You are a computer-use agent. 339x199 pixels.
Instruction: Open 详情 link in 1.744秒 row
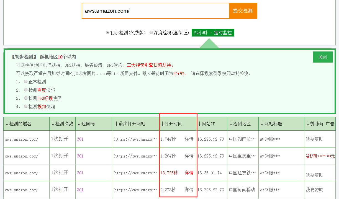click(189, 139)
